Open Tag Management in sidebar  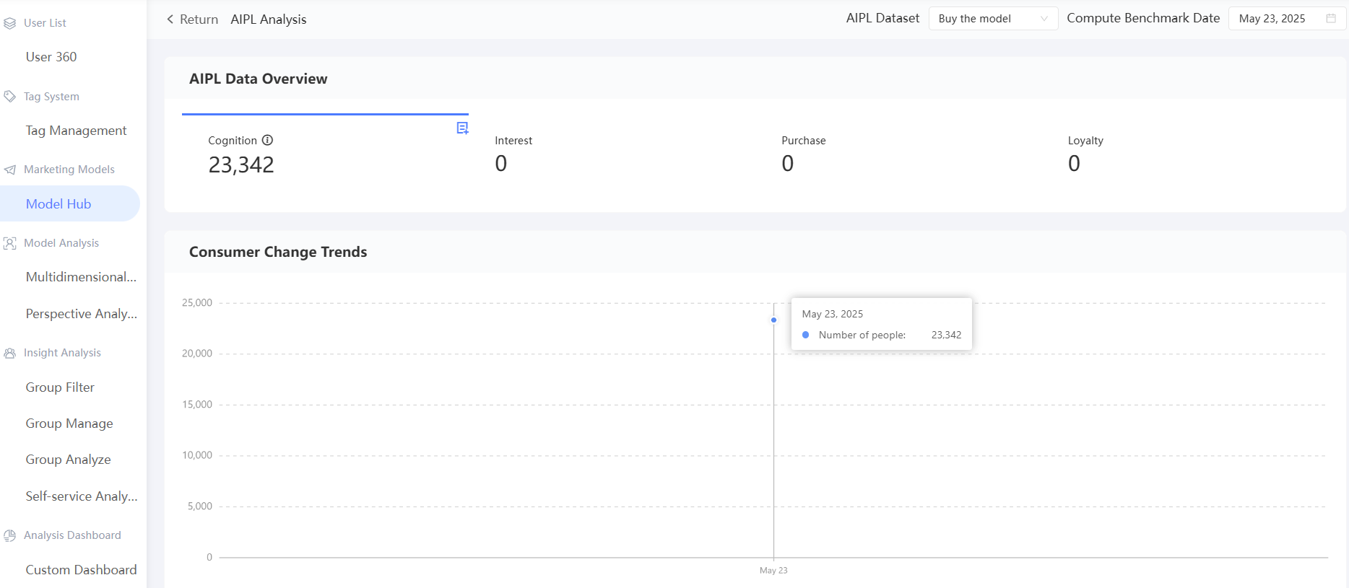tap(76, 131)
